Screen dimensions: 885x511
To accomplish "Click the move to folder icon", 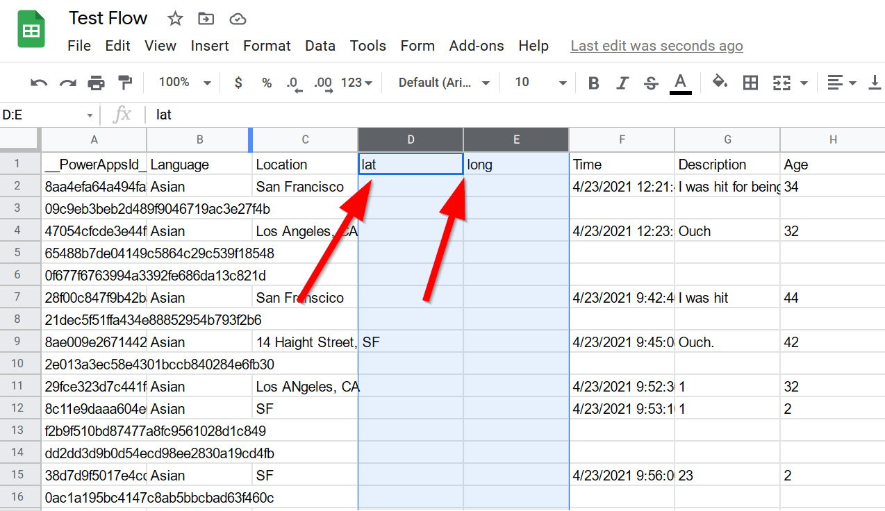I will (x=206, y=19).
